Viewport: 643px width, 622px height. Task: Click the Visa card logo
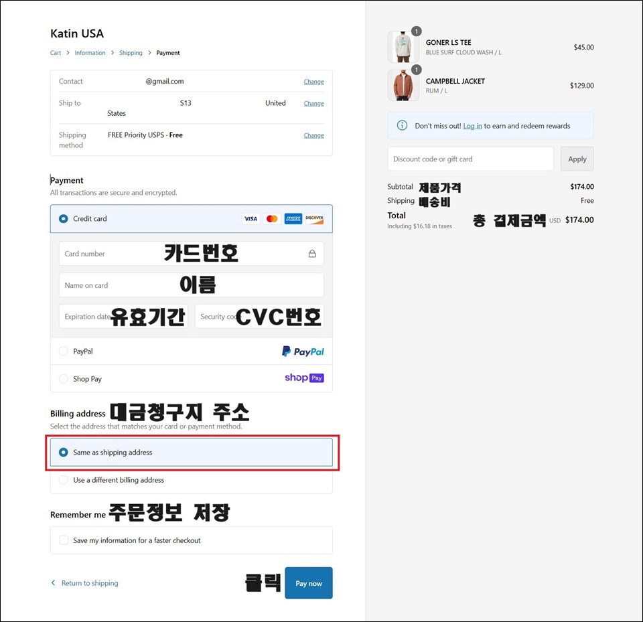point(251,218)
